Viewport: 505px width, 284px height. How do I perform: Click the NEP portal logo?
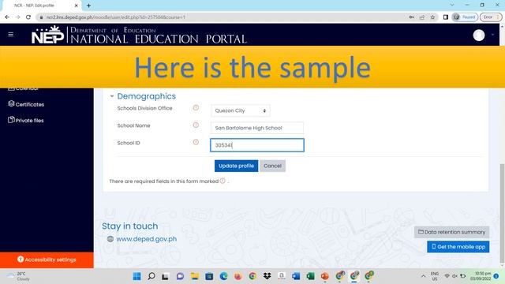point(47,35)
